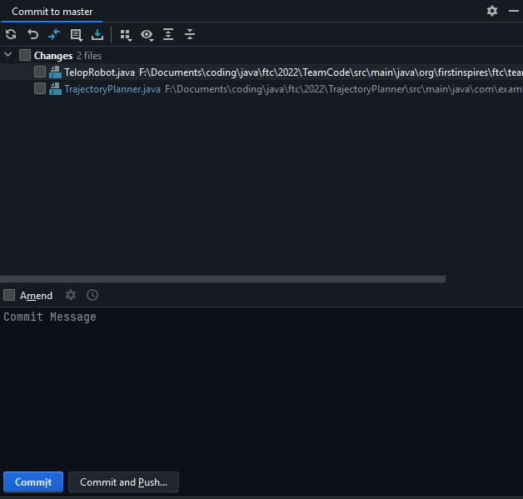Image resolution: width=523 pixels, height=499 pixels.
Task: Expand all changes in tree
Action: (168, 34)
